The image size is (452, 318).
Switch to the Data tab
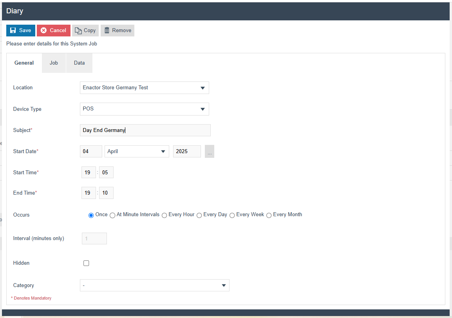(x=79, y=63)
